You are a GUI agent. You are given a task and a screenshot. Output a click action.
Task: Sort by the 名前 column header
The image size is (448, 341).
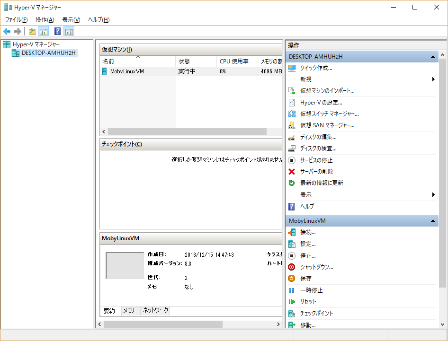138,61
